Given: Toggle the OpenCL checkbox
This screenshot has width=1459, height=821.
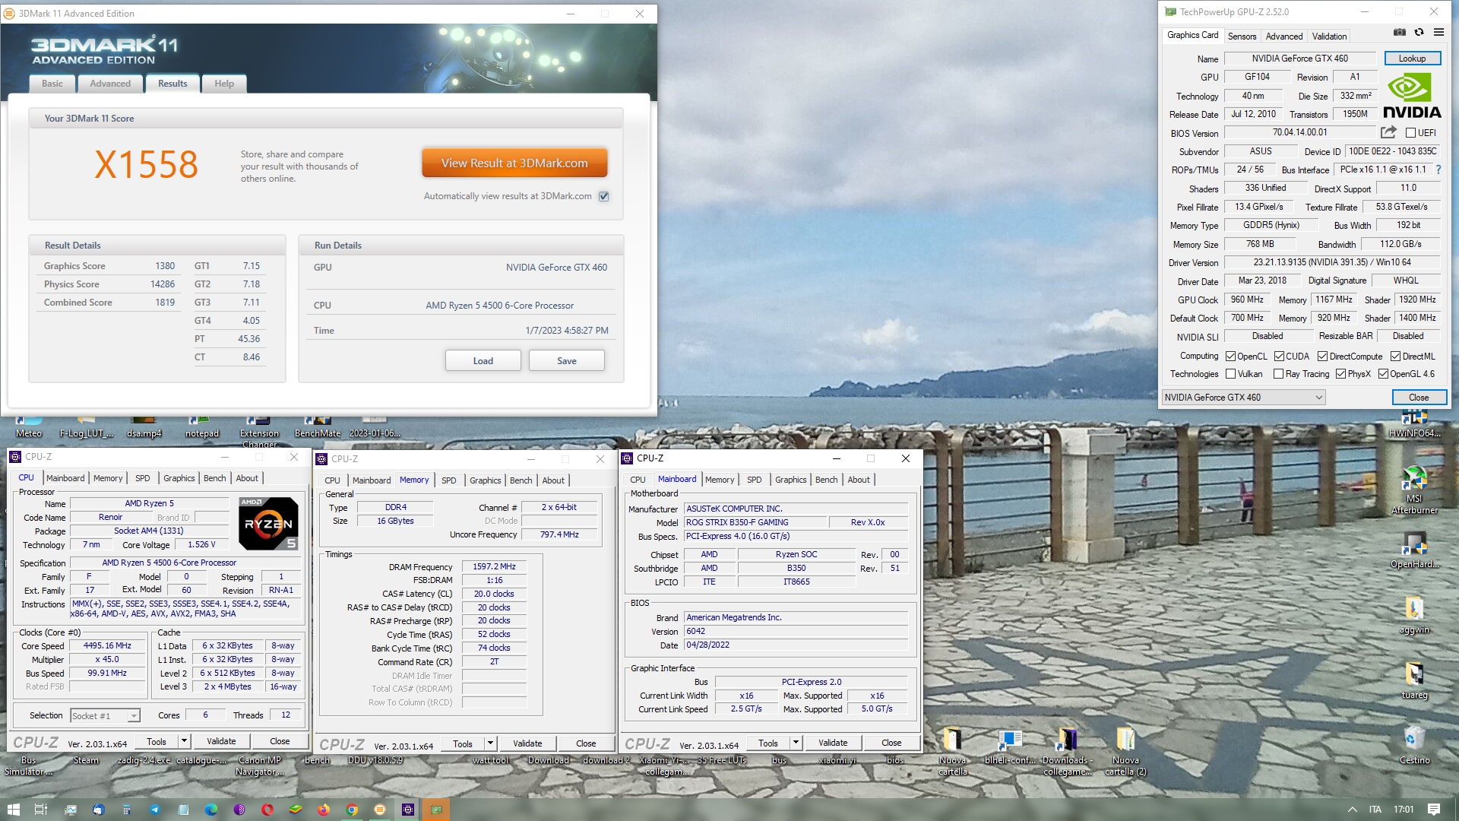Looking at the screenshot, I should click(1230, 357).
